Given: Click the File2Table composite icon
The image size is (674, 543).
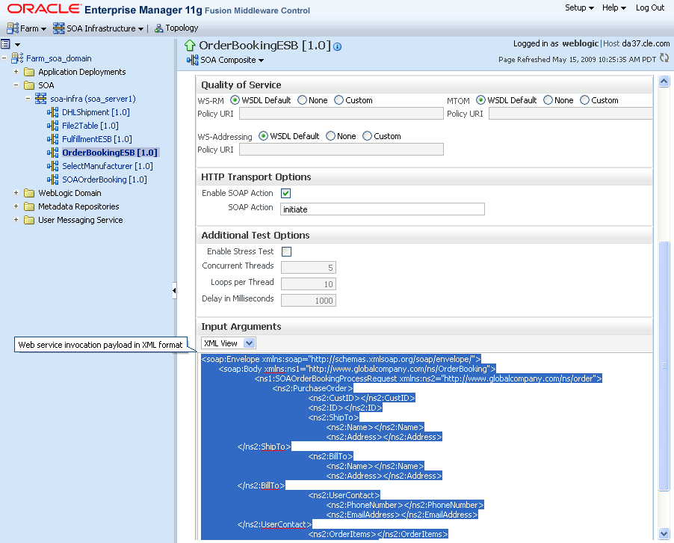Looking at the screenshot, I should 52,126.
